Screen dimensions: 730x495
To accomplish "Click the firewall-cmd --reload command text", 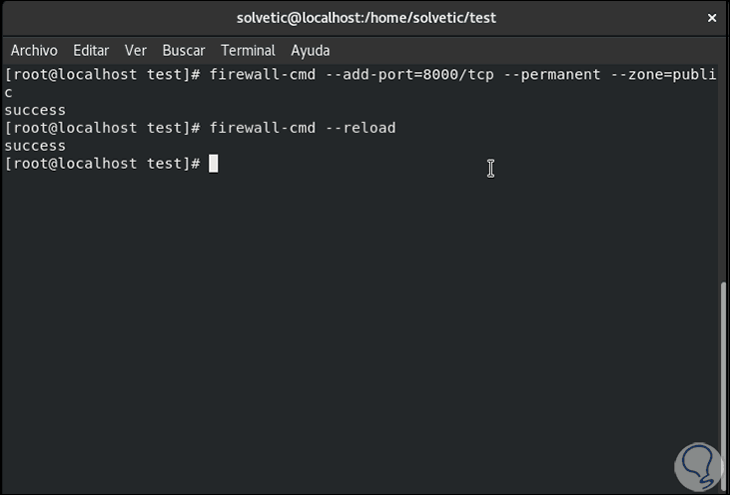I will click(303, 128).
